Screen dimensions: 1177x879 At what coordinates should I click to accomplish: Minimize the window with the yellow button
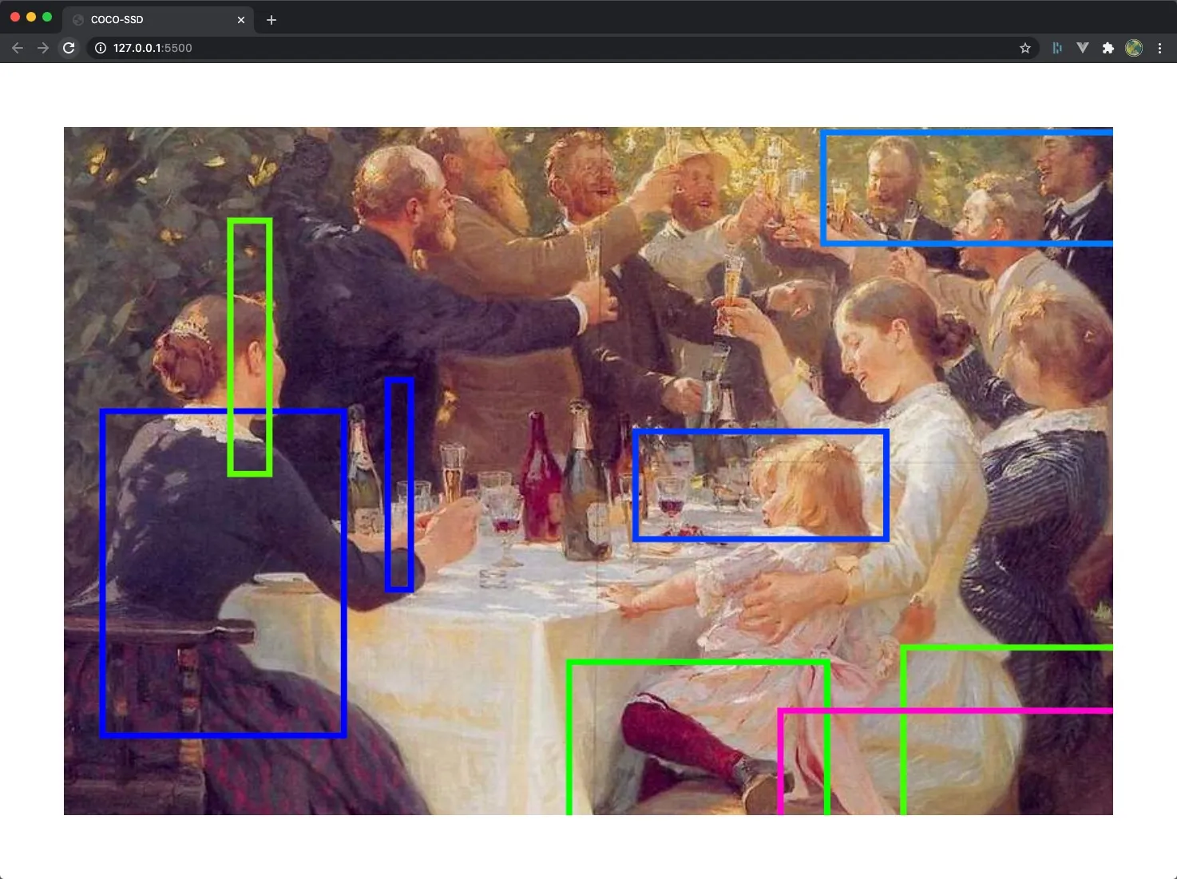coord(31,17)
